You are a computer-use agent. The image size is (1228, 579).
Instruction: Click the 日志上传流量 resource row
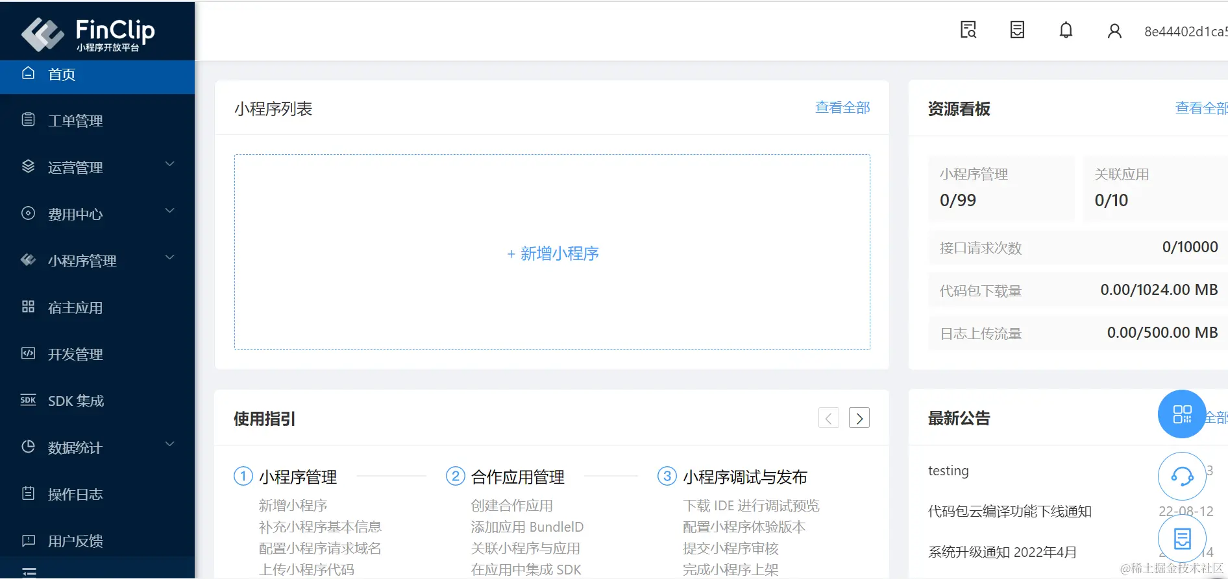coord(1078,333)
